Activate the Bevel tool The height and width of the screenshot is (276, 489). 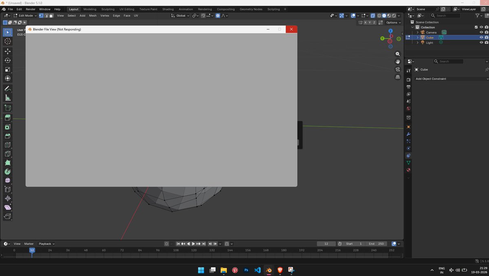click(x=8, y=136)
